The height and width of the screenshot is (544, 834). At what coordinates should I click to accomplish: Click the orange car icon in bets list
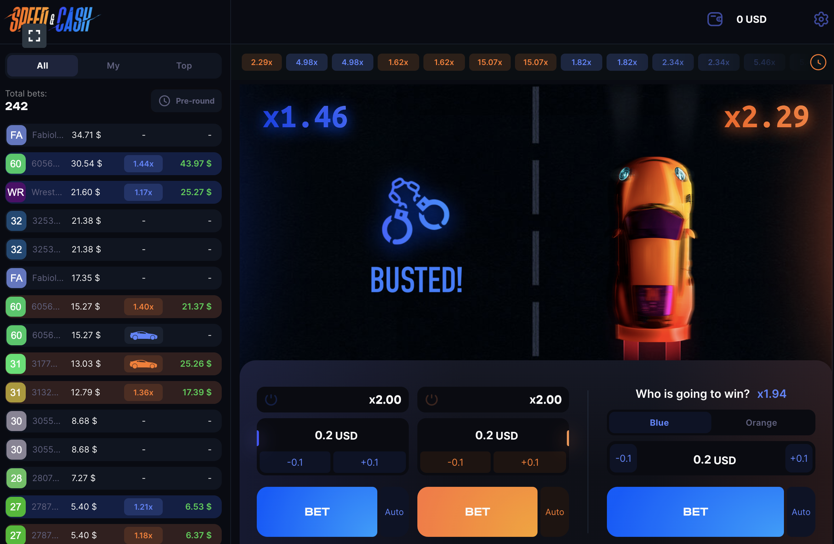tap(143, 364)
